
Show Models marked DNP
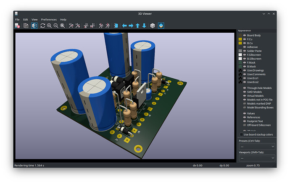(245, 103)
